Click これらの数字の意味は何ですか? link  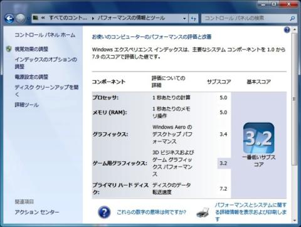(151, 212)
